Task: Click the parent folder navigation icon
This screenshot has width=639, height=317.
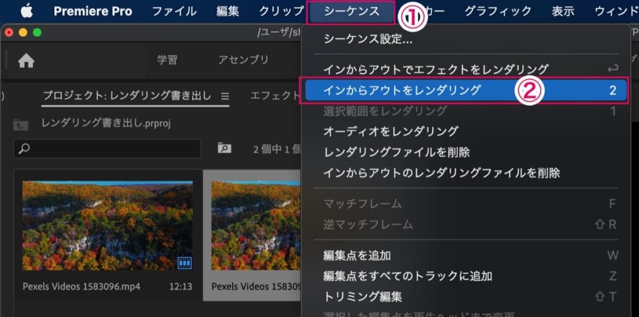Action: click(21, 124)
